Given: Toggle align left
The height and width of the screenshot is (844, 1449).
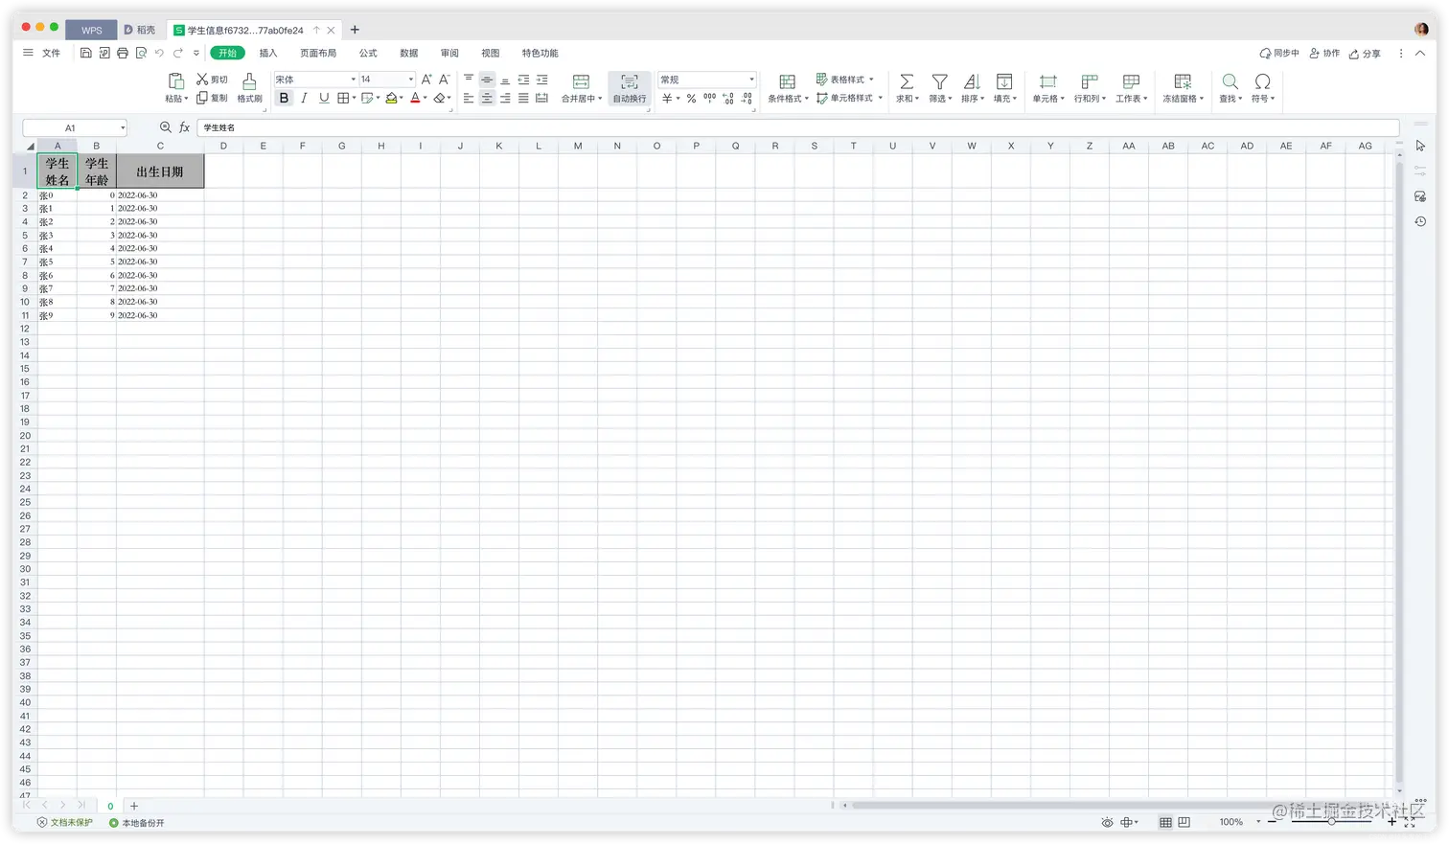Looking at the screenshot, I should (469, 98).
